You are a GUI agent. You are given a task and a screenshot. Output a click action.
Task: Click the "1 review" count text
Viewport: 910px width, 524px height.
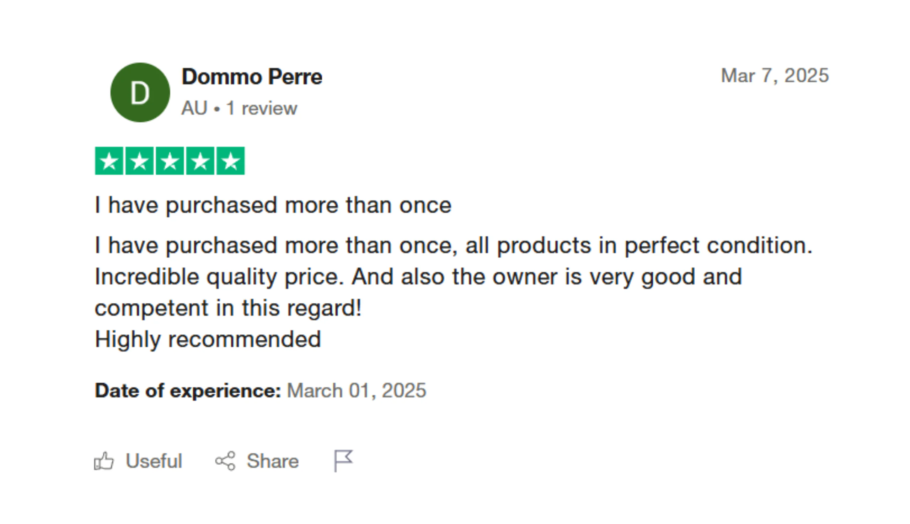pos(261,108)
